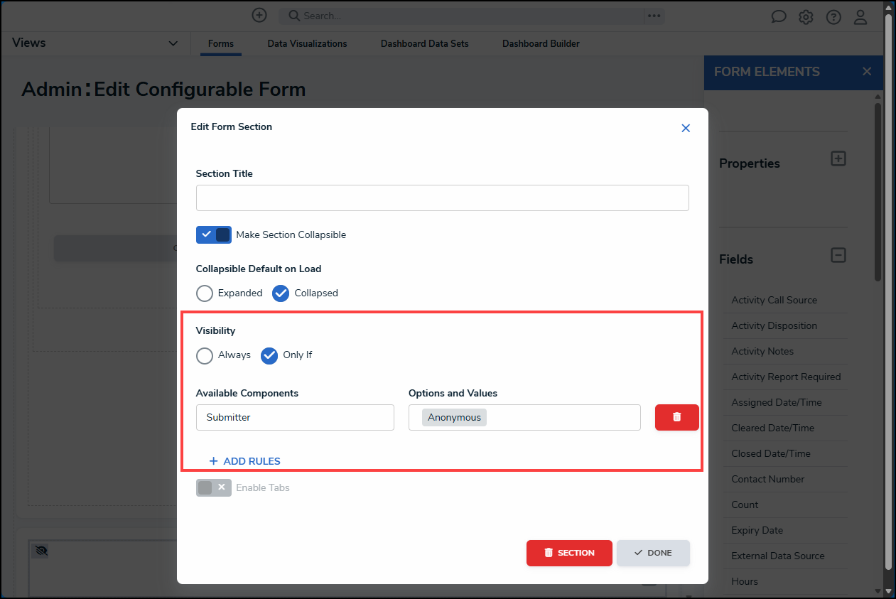The width and height of the screenshot is (896, 599).
Task: Select Activity Call Source field
Action: point(774,300)
